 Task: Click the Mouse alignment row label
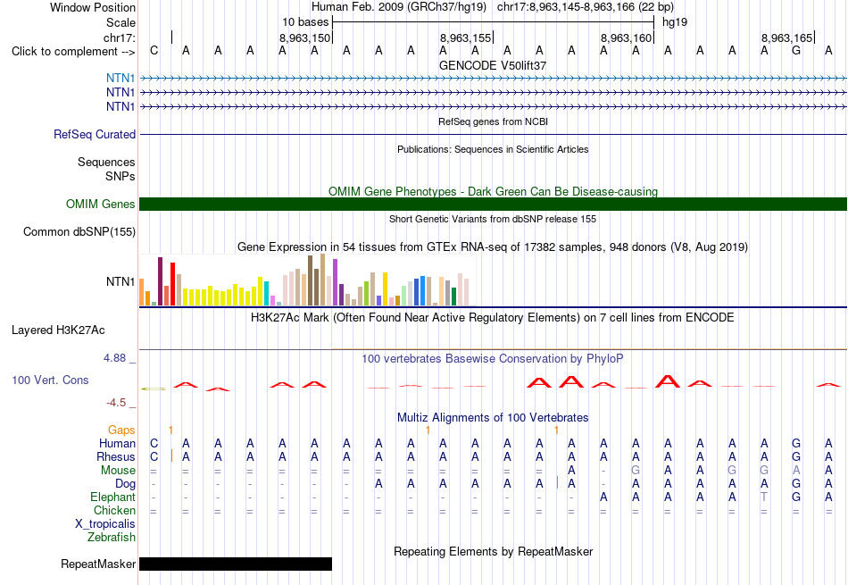[118, 471]
